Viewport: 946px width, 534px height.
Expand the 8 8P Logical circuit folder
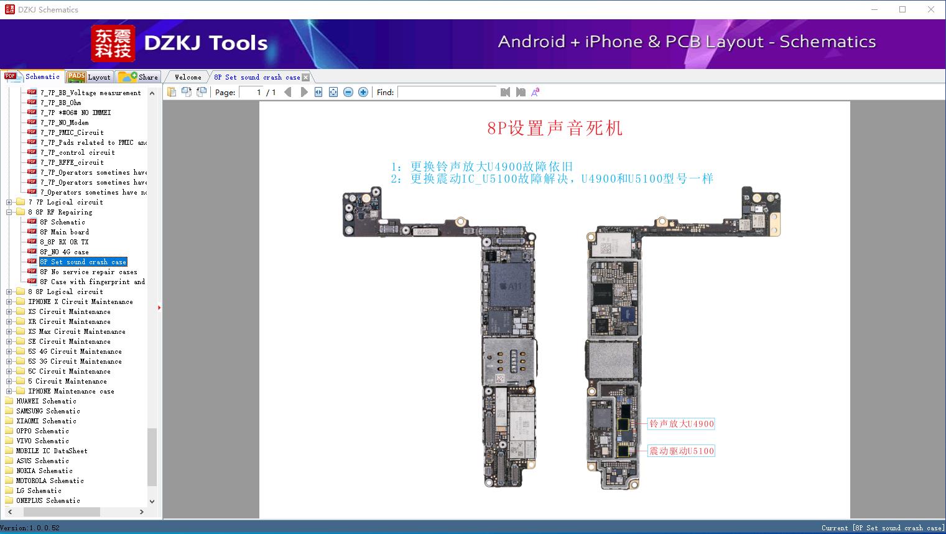click(9, 292)
